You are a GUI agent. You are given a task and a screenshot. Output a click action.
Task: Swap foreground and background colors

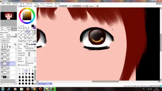pos(35,25)
